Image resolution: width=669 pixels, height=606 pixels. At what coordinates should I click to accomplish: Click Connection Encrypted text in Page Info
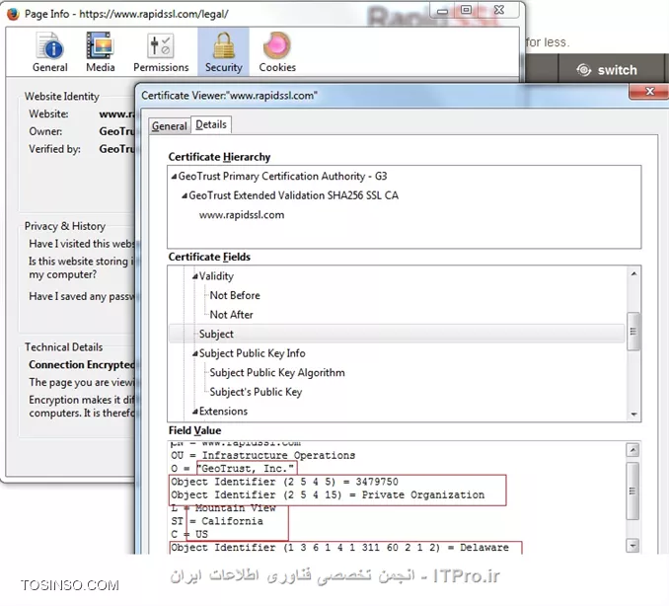[x=82, y=365]
